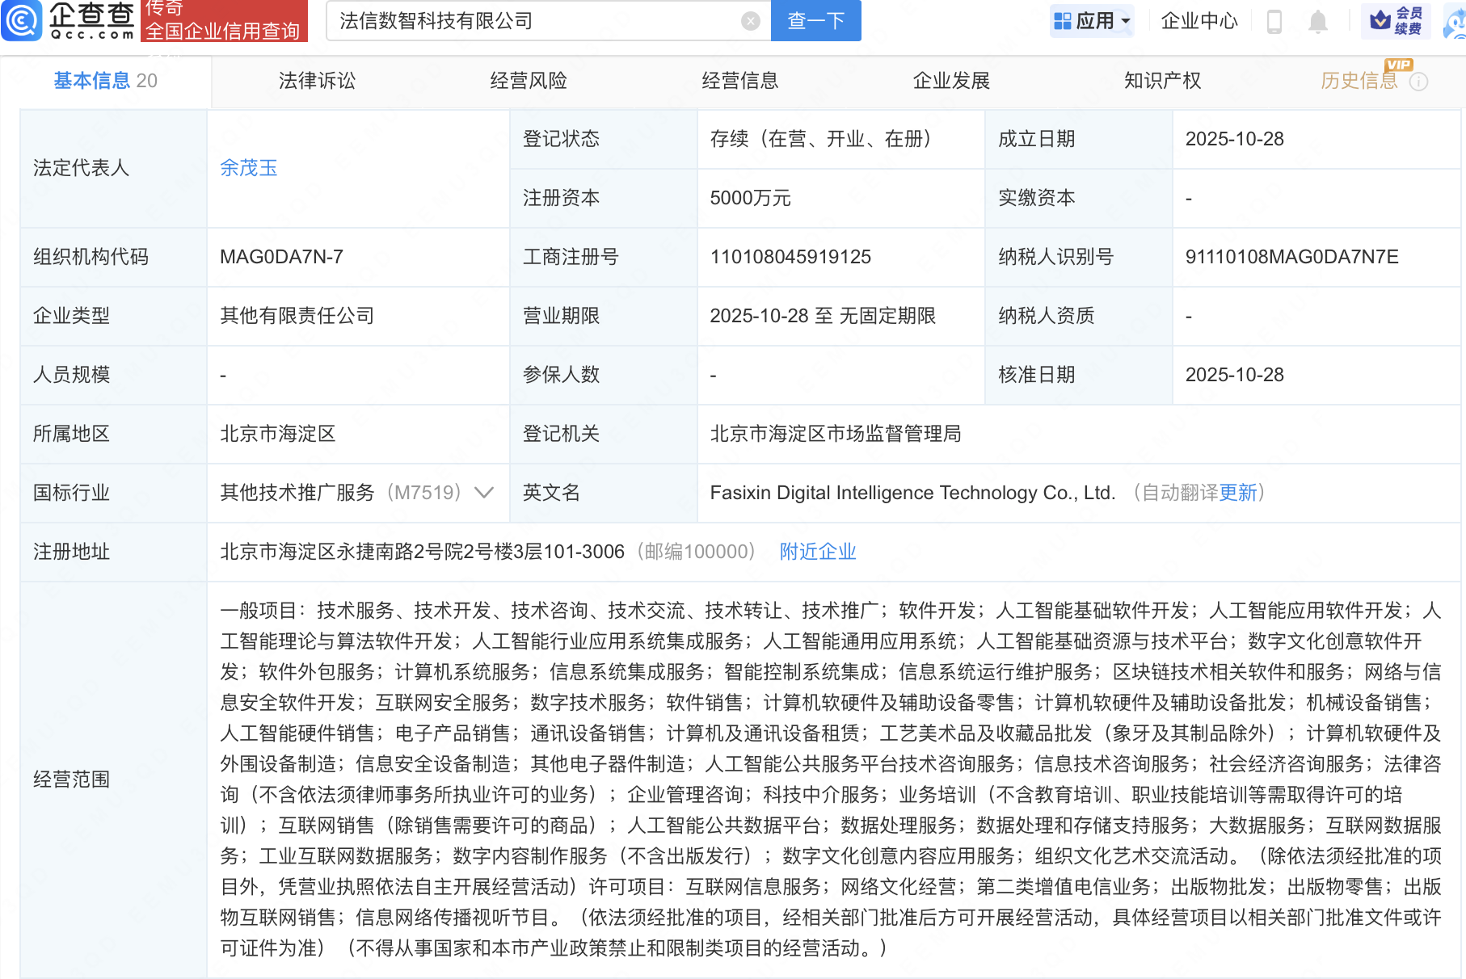Click the 应用 grid icon
The height and width of the screenshot is (979, 1466).
[1063, 21]
